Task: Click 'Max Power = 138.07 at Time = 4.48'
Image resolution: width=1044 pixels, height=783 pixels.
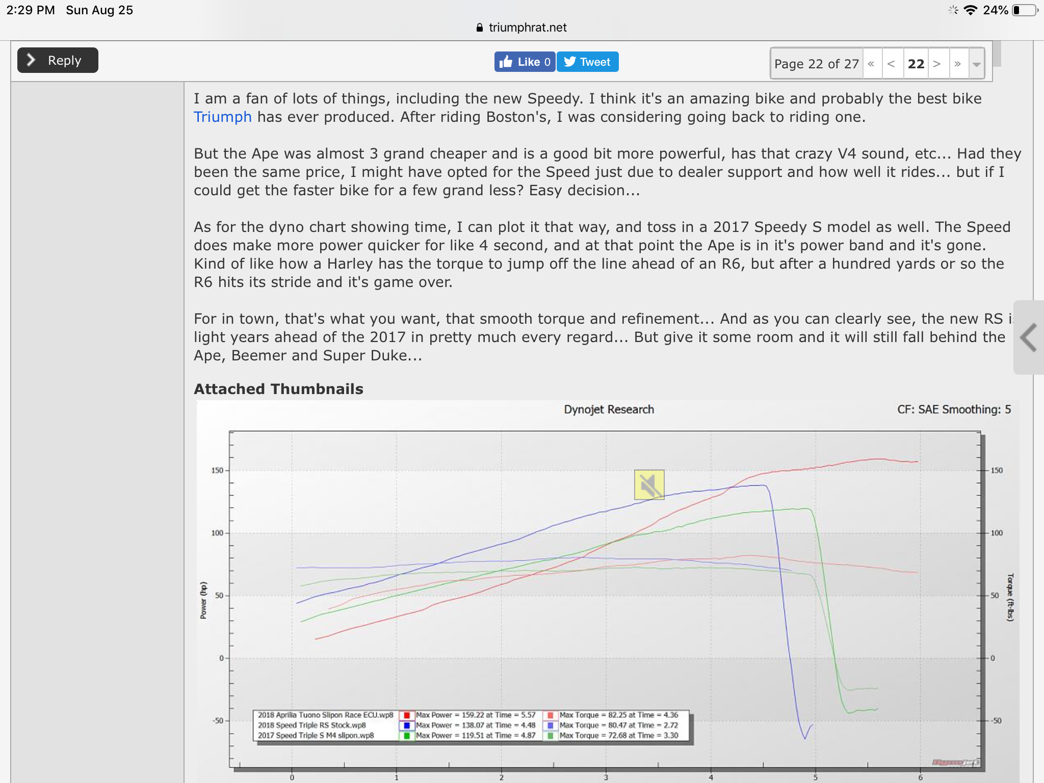Action: (476, 725)
